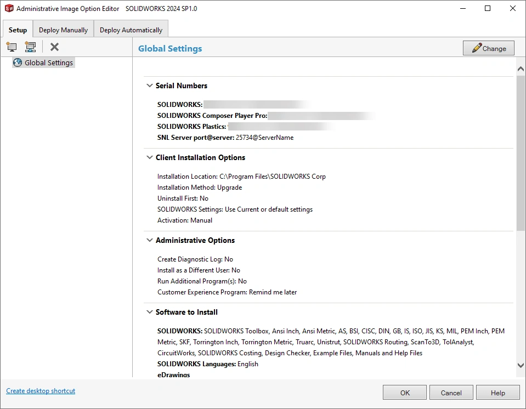Click the Add Machine toolbar icon
Viewport: 526px width, 409px height.
click(12, 47)
